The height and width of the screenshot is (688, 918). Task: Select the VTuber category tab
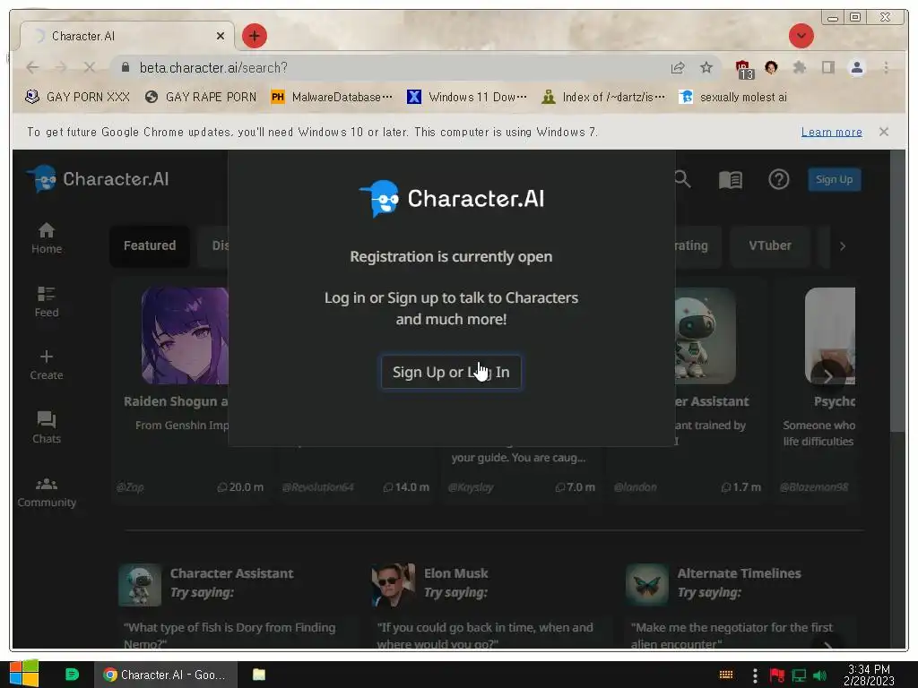tap(770, 245)
